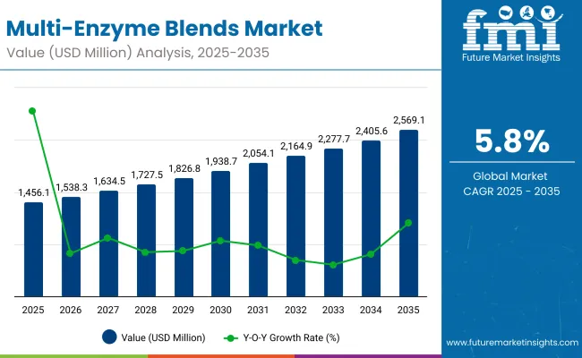Click the 2028 bar
Viewport: 582px width, 358px height.
pos(146,241)
